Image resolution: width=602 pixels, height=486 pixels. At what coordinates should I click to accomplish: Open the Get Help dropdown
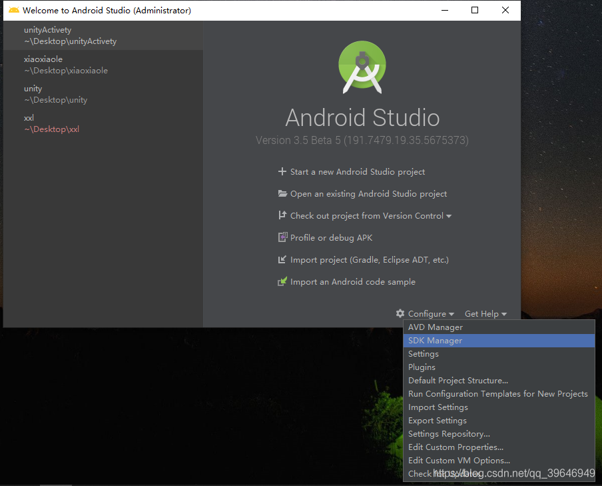click(x=485, y=314)
